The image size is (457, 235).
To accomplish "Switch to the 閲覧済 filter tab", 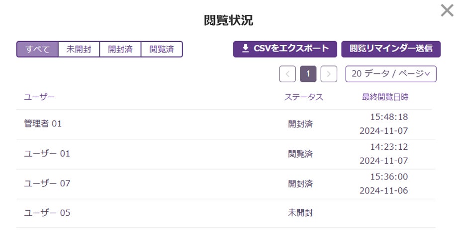I will click(162, 49).
